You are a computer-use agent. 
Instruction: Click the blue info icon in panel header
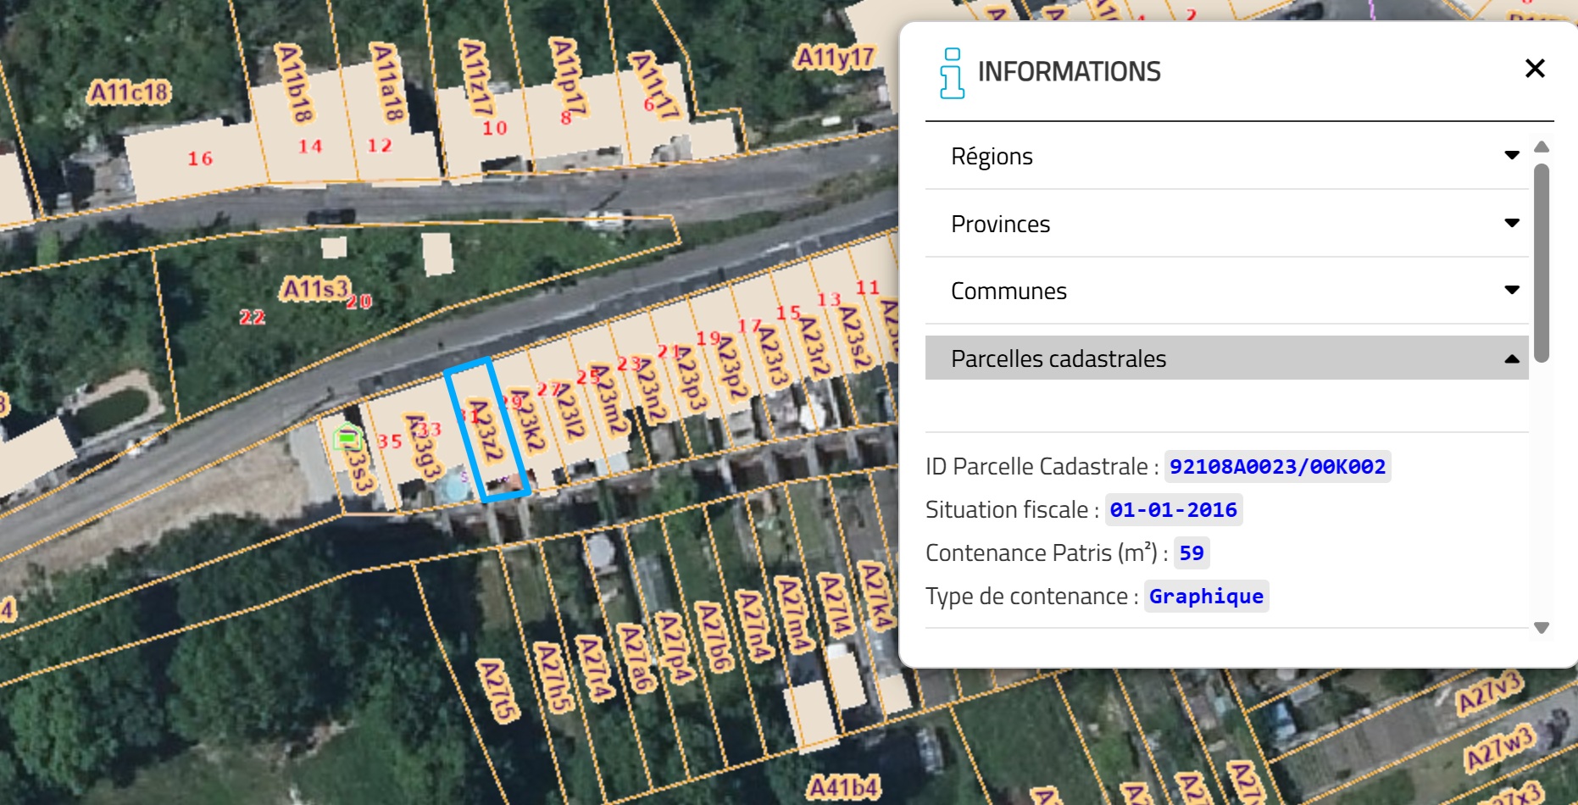coord(952,73)
